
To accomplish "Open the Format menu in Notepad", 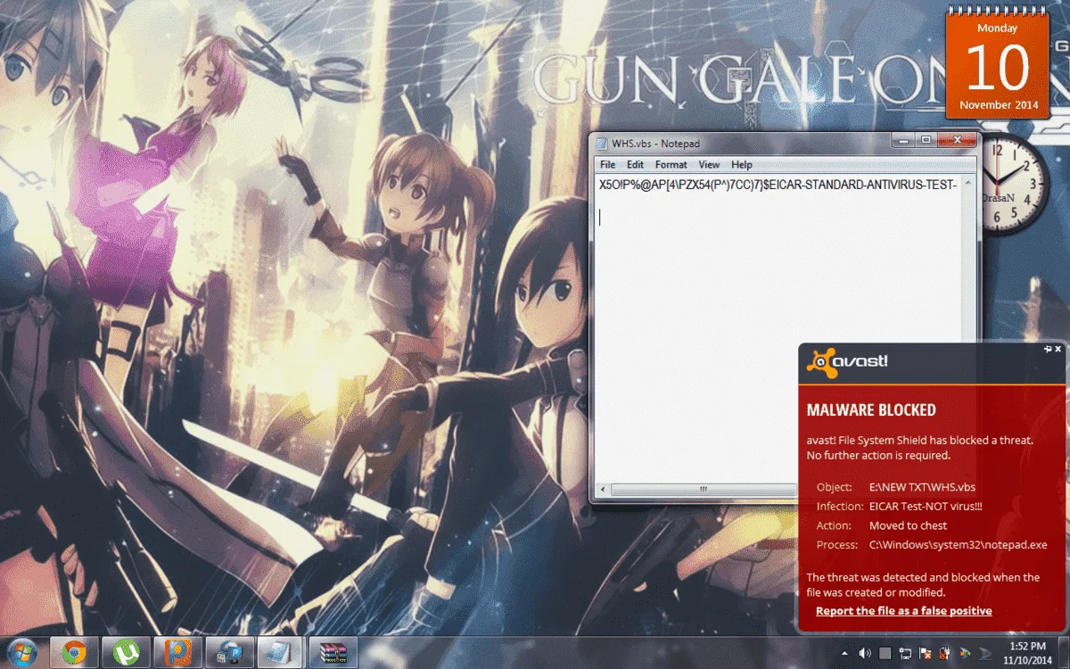I will [671, 164].
